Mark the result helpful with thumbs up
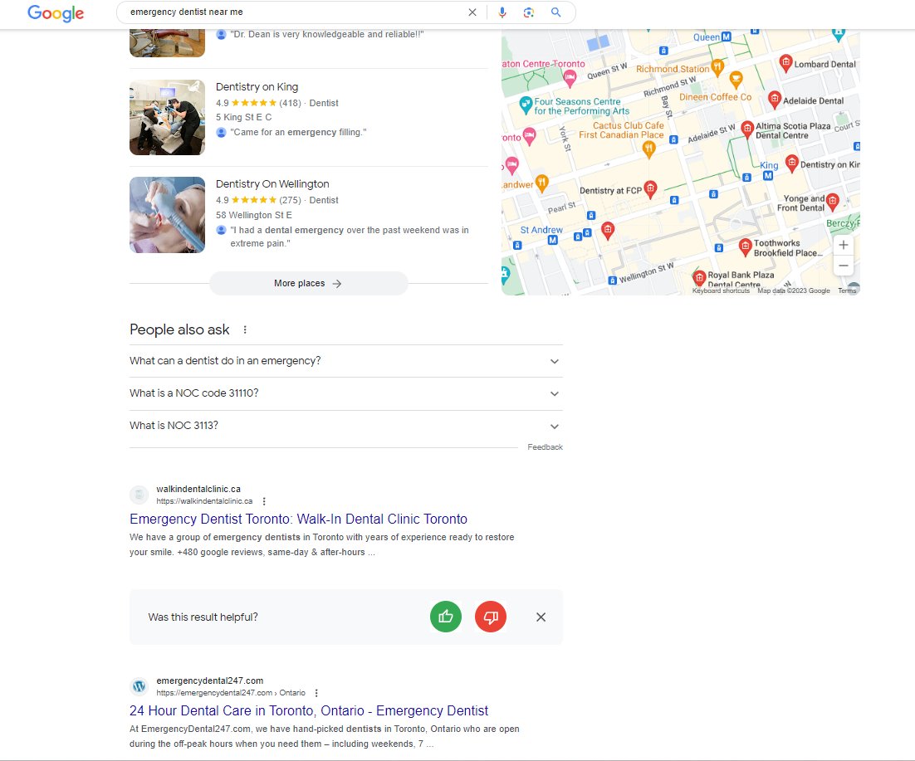 coord(446,617)
